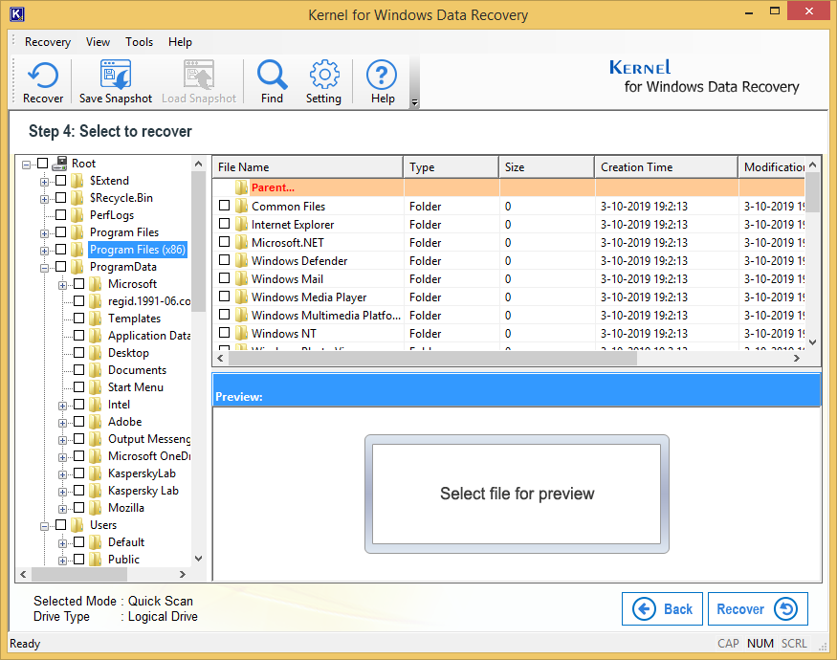This screenshot has height=660, width=837.
Task: Collapse the ProgramData tree node
Action: 44,268
